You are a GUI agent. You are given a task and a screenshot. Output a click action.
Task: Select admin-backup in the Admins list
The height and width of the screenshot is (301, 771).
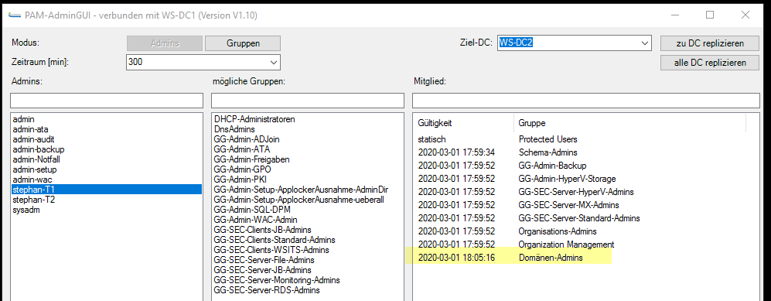click(106, 149)
